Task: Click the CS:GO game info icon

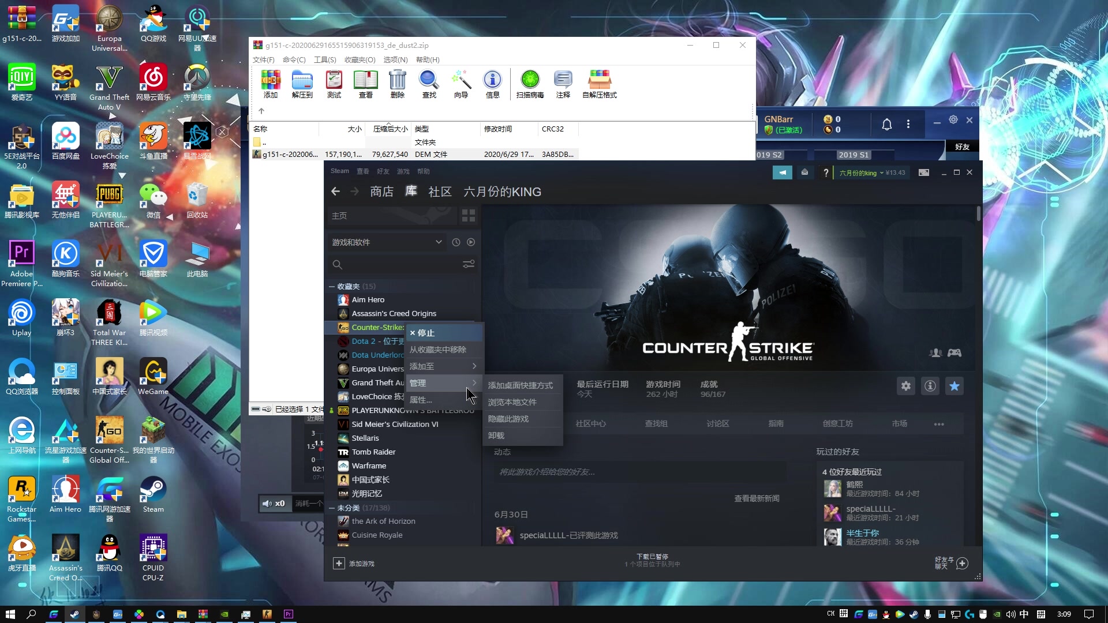Action: pos(930,386)
